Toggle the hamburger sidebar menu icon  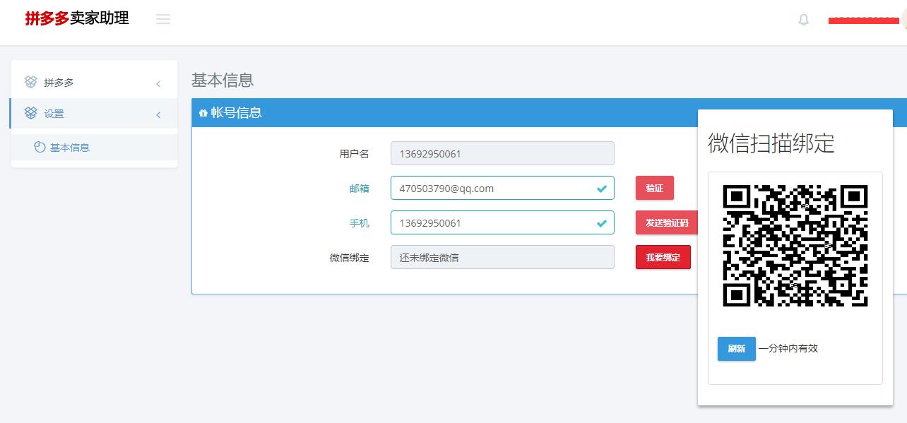[x=163, y=19]
